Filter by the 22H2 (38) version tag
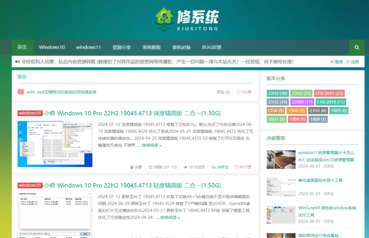This screenshot has width=369, height=238. [278, 93]
